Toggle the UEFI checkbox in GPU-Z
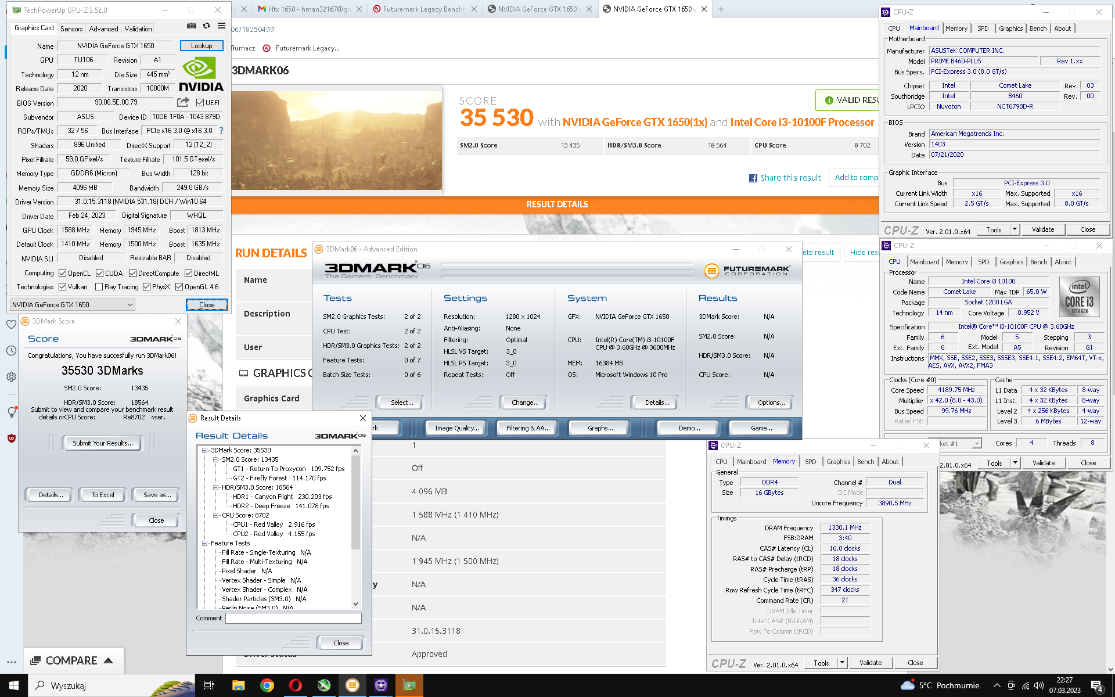The image size is (1115, 697). 200,103
